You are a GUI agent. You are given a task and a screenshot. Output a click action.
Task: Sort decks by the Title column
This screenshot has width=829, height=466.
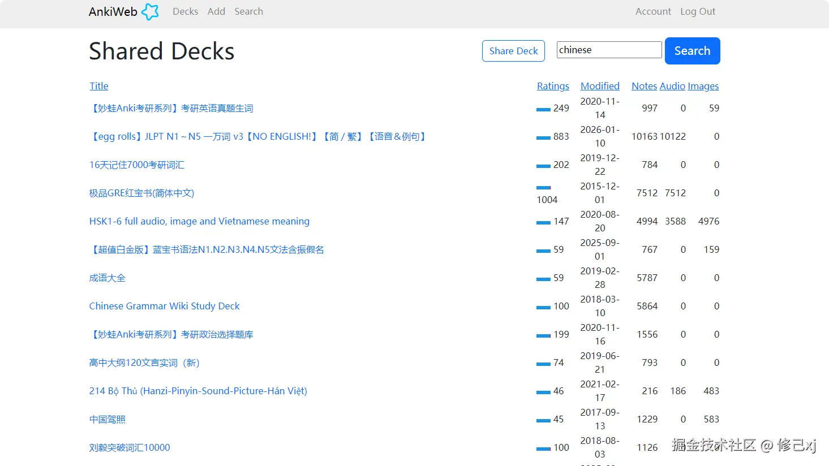point(99,86)
